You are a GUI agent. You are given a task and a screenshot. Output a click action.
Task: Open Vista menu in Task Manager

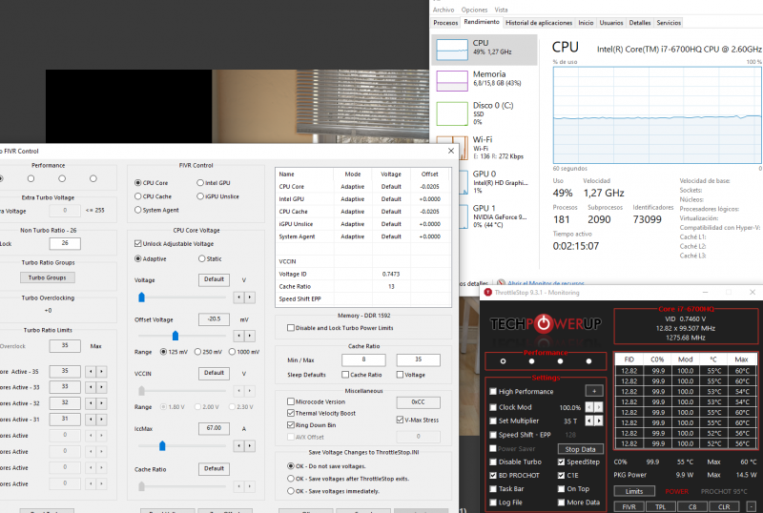click(x=502, y=10)
